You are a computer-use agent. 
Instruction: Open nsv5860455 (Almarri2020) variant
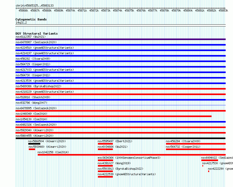(35, 136)
